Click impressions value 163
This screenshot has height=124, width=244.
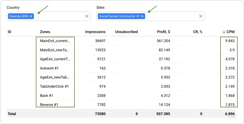point(102,68)
